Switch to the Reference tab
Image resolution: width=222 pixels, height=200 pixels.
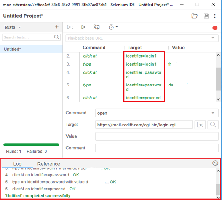pyautogui.click(x=49, y=164)
